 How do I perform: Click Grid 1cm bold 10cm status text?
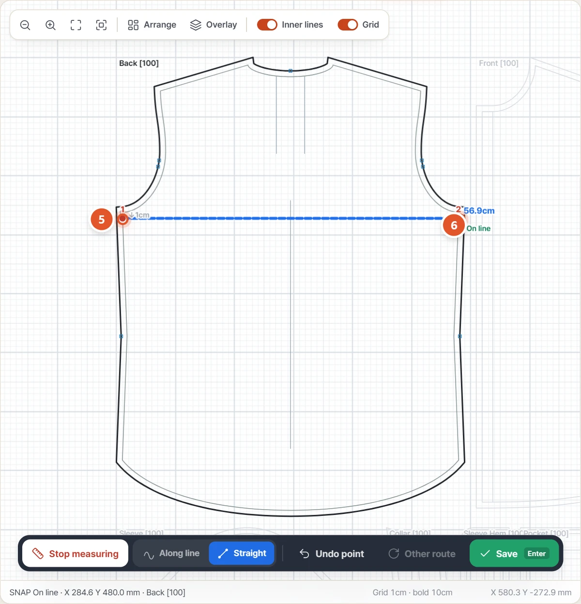click(413, 592)
